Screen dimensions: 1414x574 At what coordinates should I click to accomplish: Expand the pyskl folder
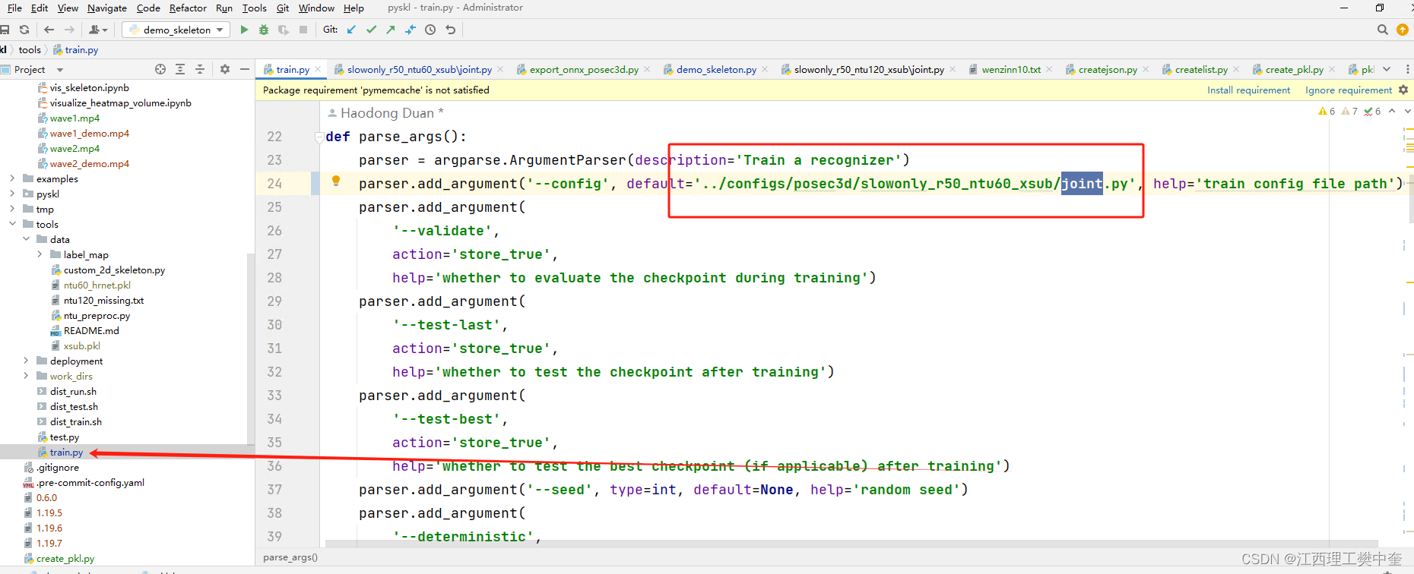12,194
